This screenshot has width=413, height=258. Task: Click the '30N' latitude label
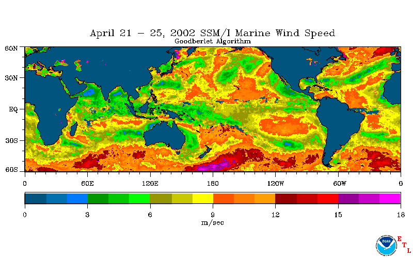pyautogui.click(x=11, y=78)
